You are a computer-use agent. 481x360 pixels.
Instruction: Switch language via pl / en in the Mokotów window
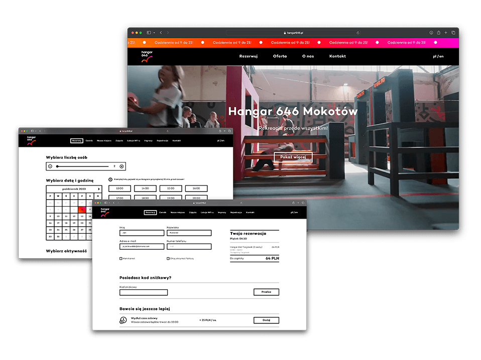[x=438, y=56]
